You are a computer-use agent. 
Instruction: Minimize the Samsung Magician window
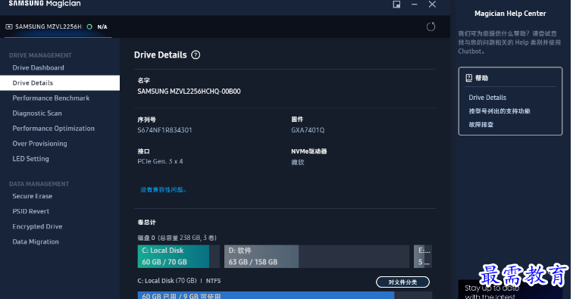point(415,5)
